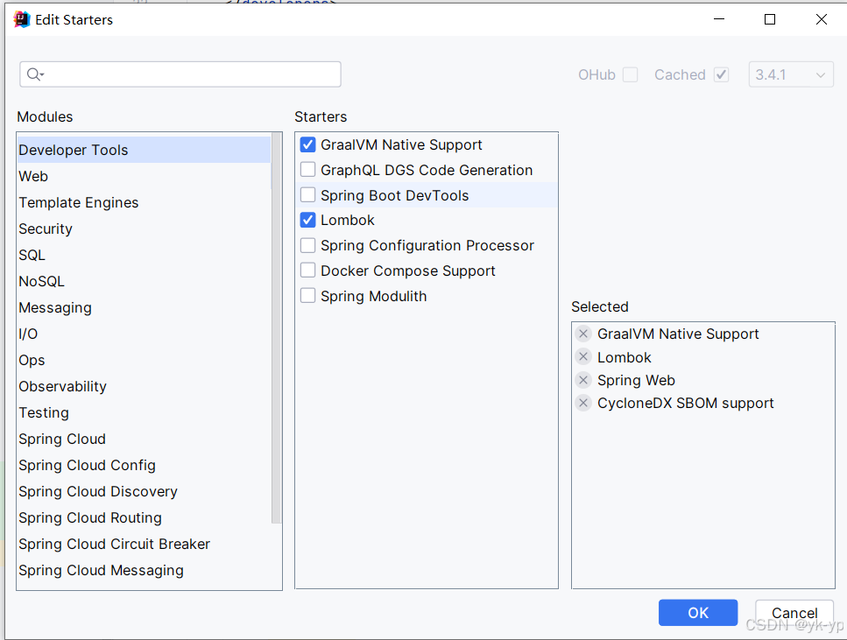This screenshot has height=640, width=847.
Task: Remove Lombok from the Selected list
Action: (582, 356)
